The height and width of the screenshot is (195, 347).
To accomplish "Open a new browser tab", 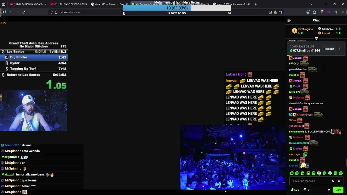I will point(256,4).
